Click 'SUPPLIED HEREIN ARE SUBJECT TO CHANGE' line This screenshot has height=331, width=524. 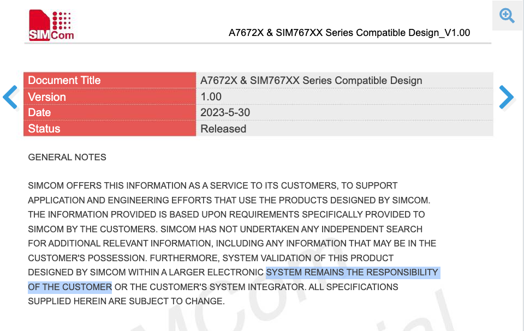point(126,301)
